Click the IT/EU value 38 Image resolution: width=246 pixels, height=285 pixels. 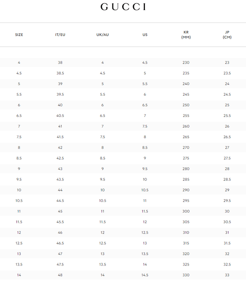point(60,63)
